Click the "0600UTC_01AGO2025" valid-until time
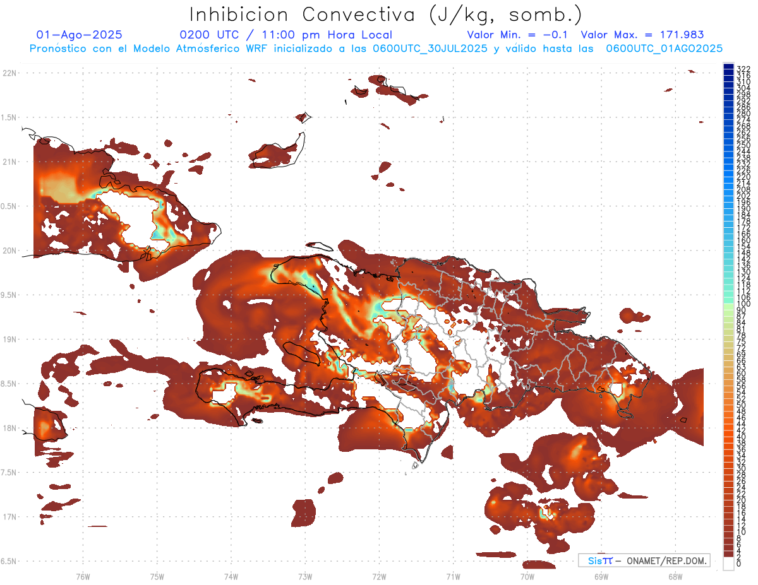Image resolution: width=758 pixels, height=585 pixels. [x=665, y=48]
